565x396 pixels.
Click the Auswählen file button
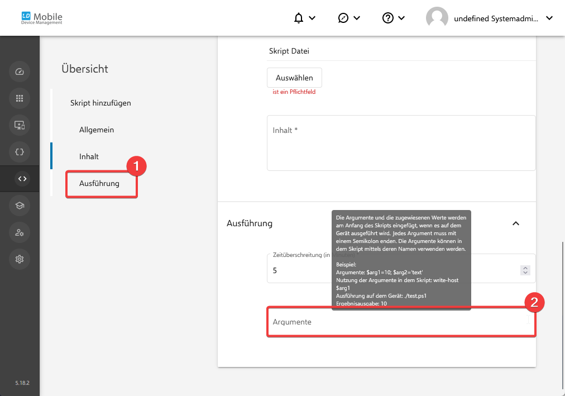(294, 78)
